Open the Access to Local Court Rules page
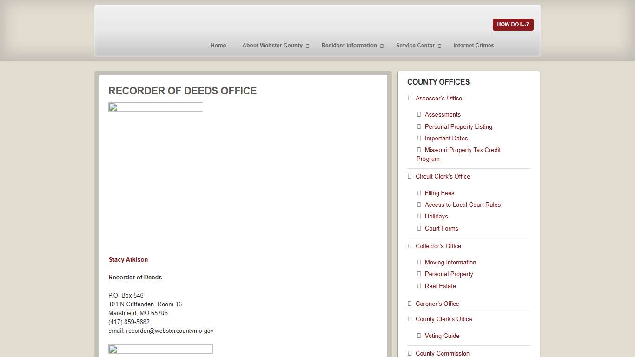The height and width of the screenshot is (357, 635). click(463, 205)
